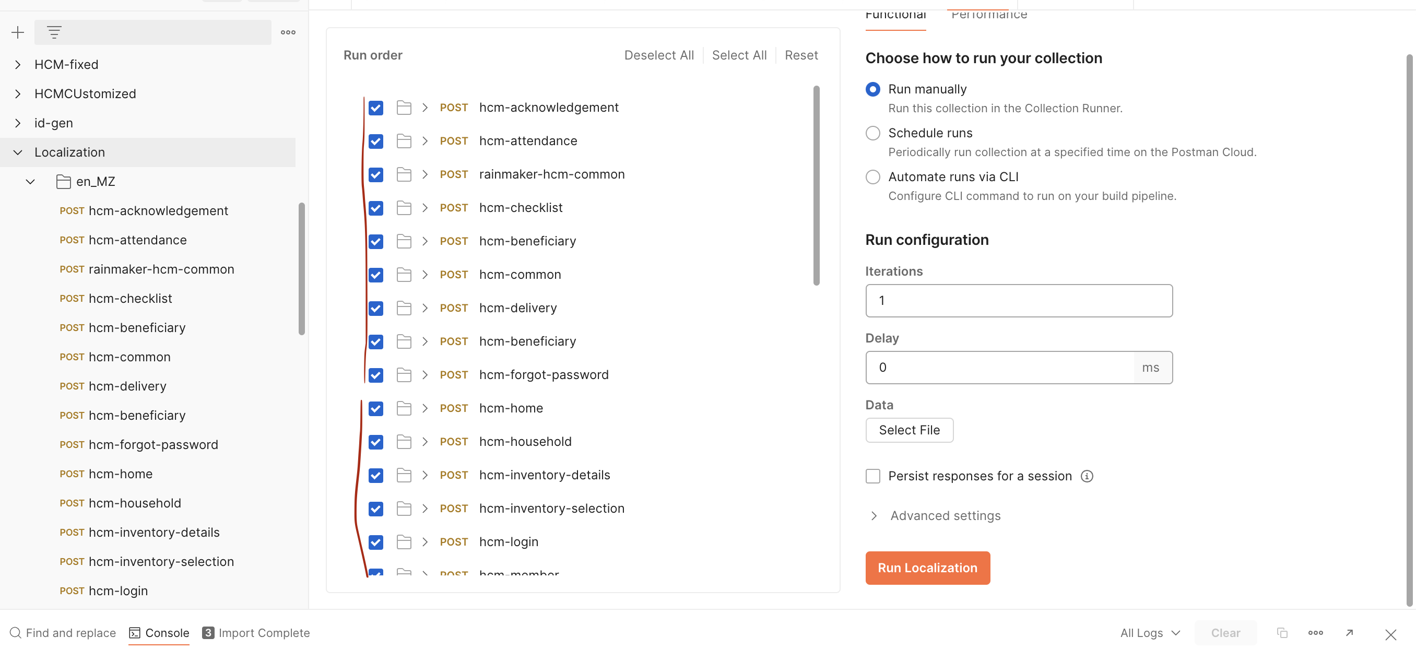
Task: Click the en_MZ folder icon
Action: (63, 181)
